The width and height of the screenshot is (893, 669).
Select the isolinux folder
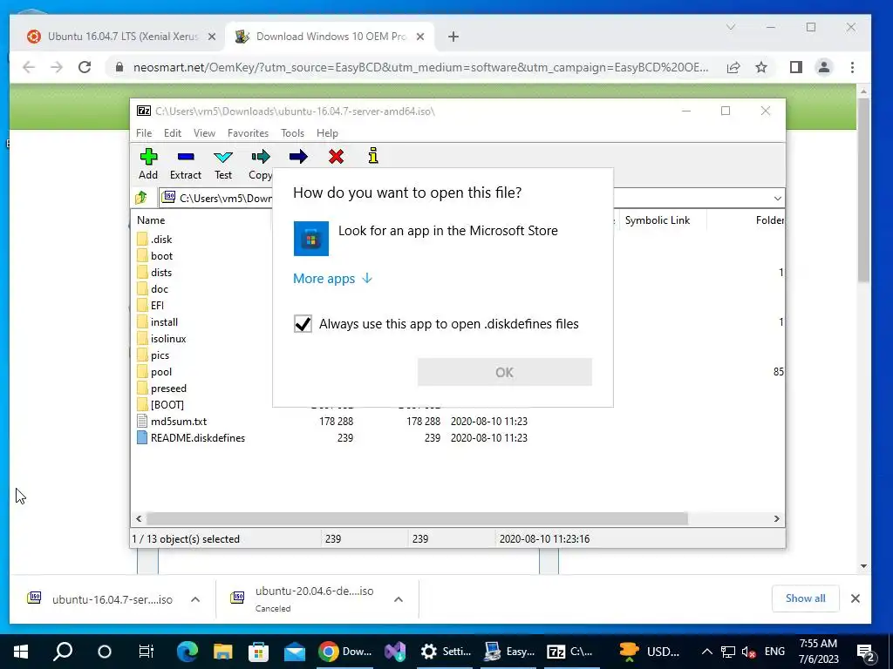tap(161, 339)
